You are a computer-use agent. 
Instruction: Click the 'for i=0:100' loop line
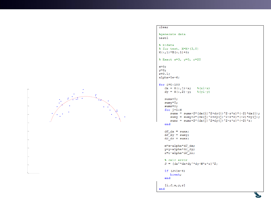[169, 85]
